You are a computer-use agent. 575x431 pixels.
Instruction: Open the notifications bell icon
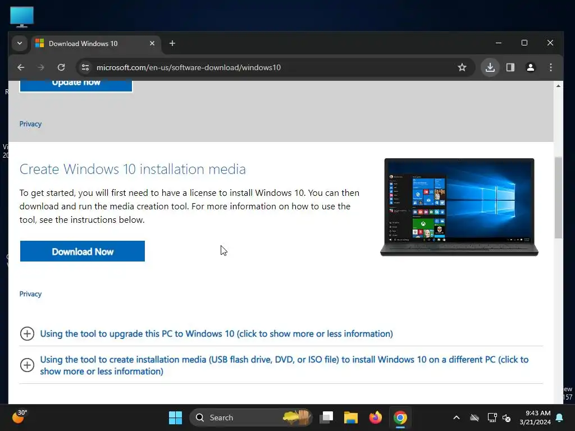560,418
